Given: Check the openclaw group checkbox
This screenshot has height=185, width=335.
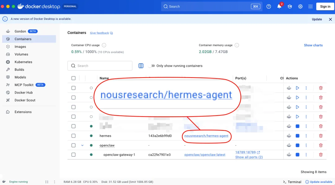Looking at the screenshot, I should point(74,145).
